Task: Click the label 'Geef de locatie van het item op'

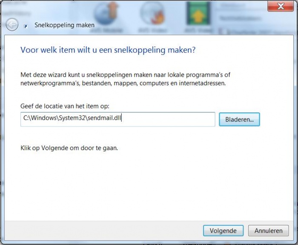Action: [x=65, y=106]
